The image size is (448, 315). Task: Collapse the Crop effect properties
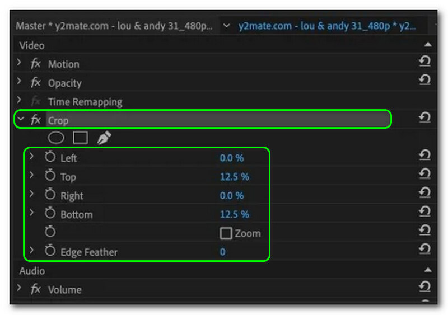pos(21,119)
